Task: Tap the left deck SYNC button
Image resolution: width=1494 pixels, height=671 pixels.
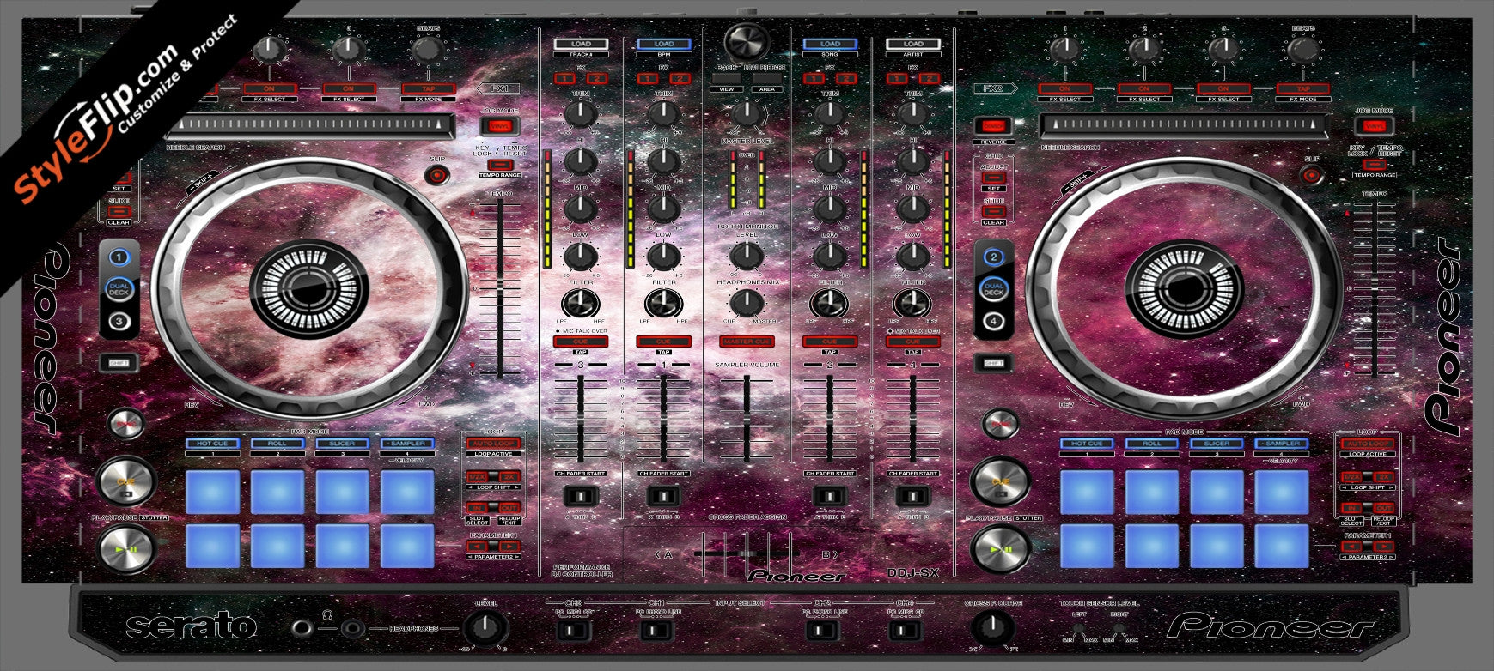Action: tap(125, 424)
